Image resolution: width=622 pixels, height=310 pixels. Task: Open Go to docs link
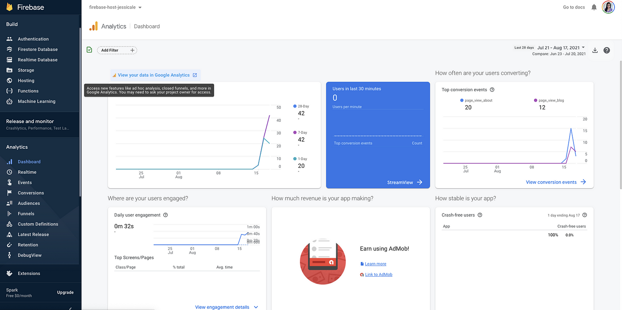[x=574, y=7]
